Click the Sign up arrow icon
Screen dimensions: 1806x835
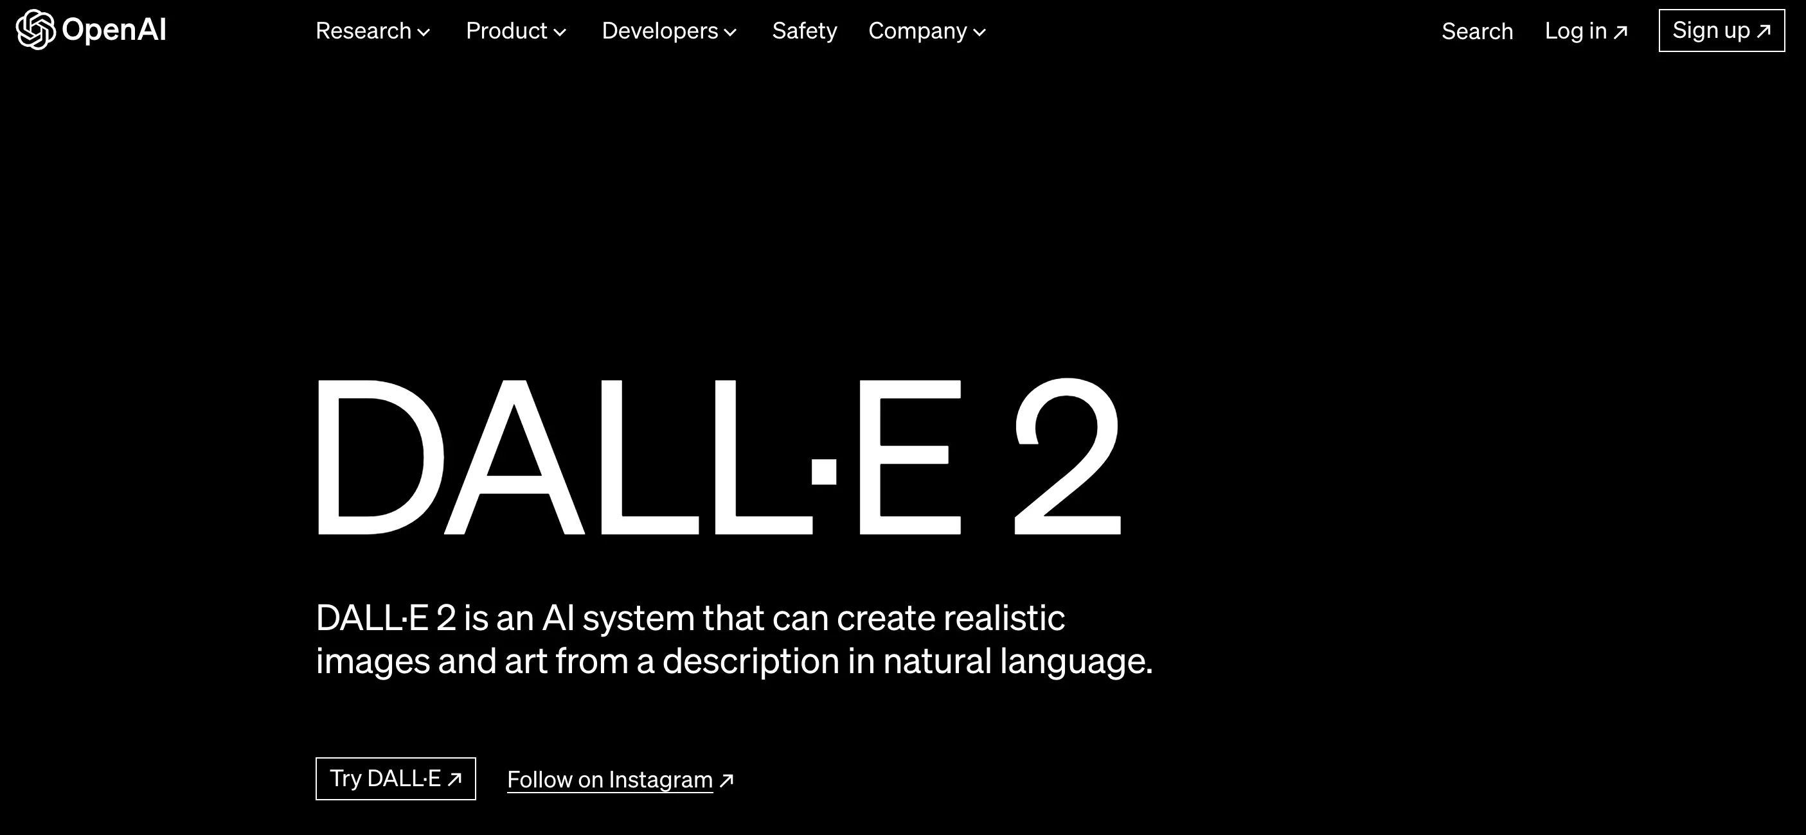[1766, 30]
